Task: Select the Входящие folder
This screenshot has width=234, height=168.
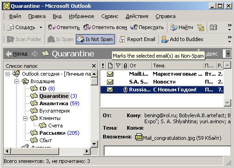Action: (x=43, y=81)
